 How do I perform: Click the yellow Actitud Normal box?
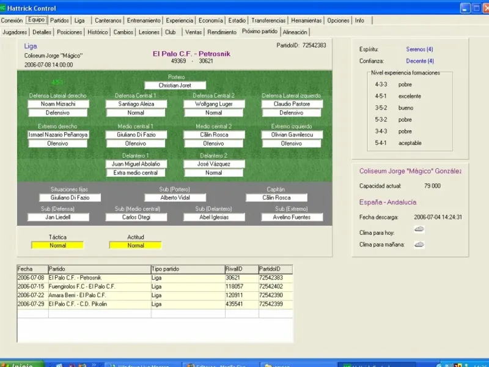coord(135,246)
